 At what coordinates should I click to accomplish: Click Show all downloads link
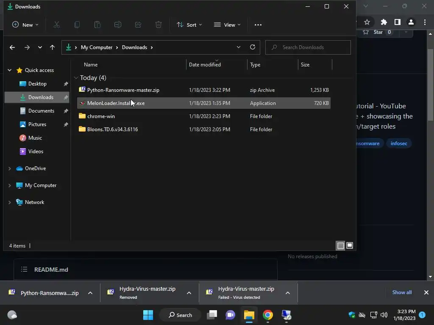pyautogui.click(x=402, y=292)
